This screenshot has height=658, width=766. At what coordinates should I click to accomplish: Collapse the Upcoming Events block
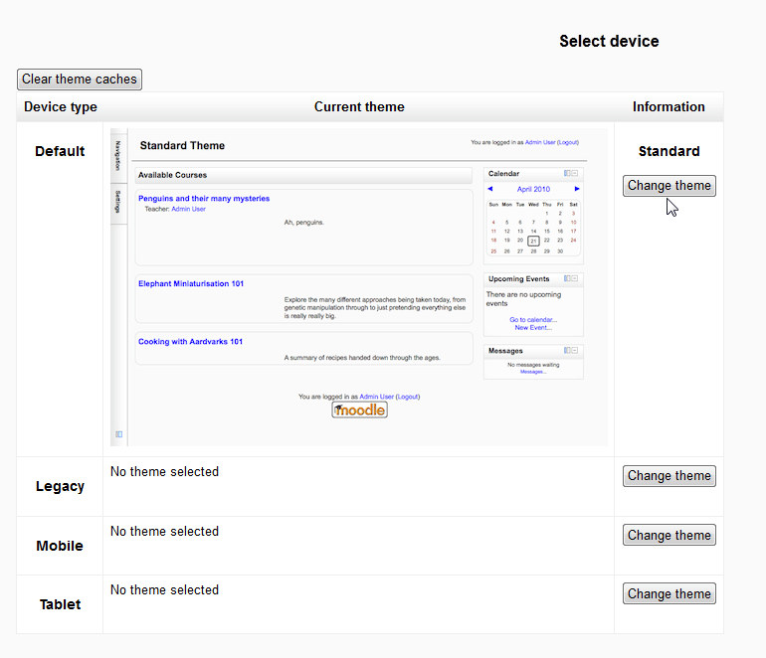pos(575,279)
